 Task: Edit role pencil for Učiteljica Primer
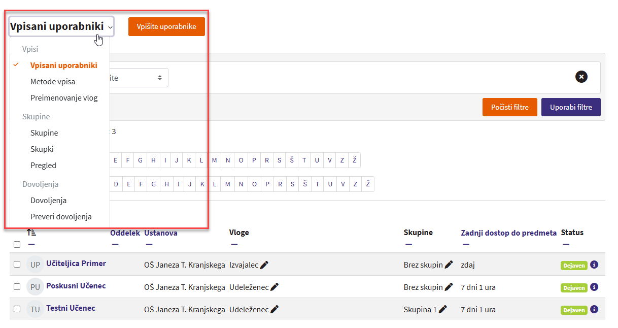click(264, 265)
